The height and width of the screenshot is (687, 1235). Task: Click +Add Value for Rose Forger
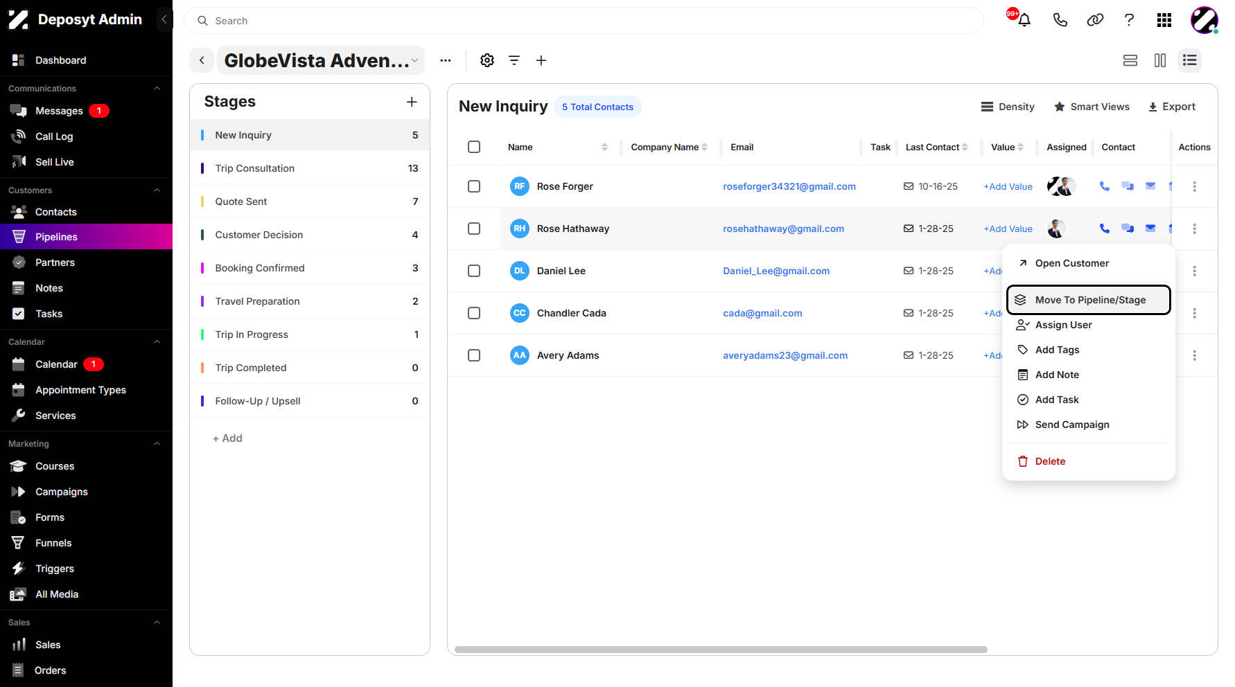1008,186
